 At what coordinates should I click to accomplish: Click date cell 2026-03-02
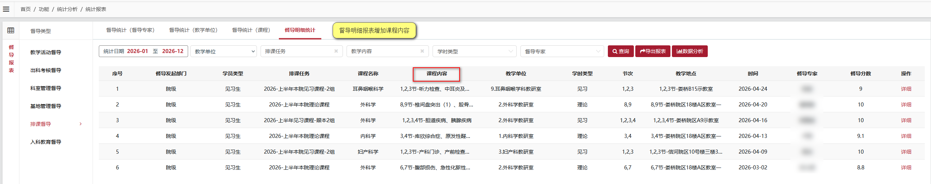click(x=753, y=168)
